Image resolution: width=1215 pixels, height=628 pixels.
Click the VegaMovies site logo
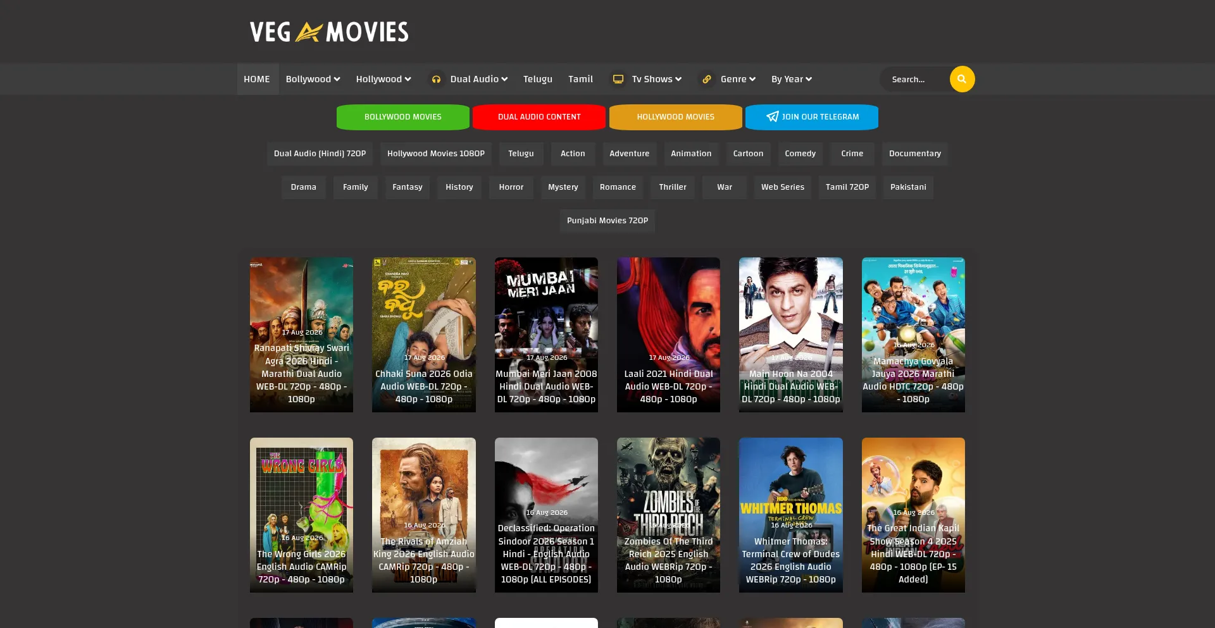(329, 32)
